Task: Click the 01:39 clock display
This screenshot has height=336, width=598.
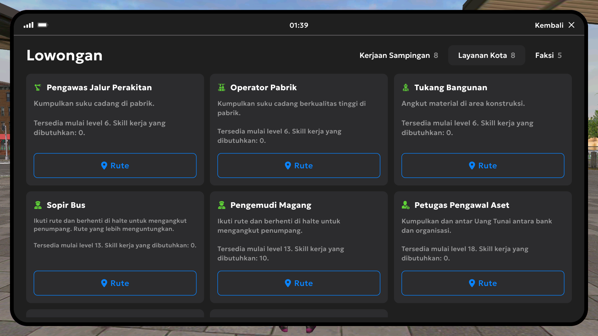Action: pyautogui.click(x=299, y=25)
